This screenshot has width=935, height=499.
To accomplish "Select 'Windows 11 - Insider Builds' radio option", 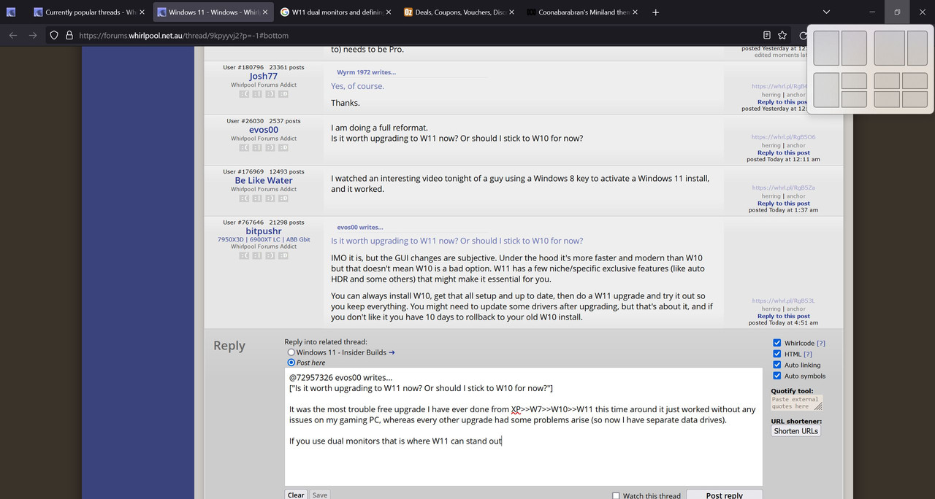I will click(291, 352).
